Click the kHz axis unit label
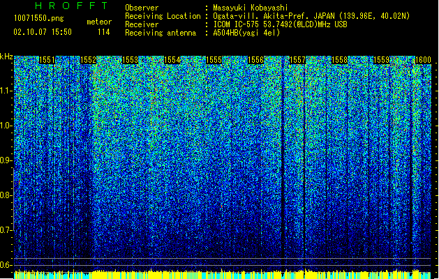Image resolution: width=439 pixels, height=279 pixels. pos(6,56)
